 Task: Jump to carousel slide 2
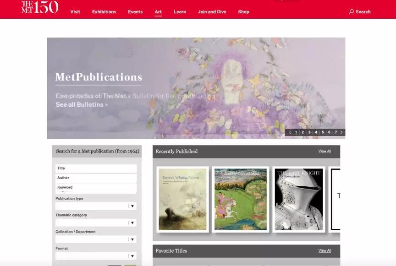(302, 132)
